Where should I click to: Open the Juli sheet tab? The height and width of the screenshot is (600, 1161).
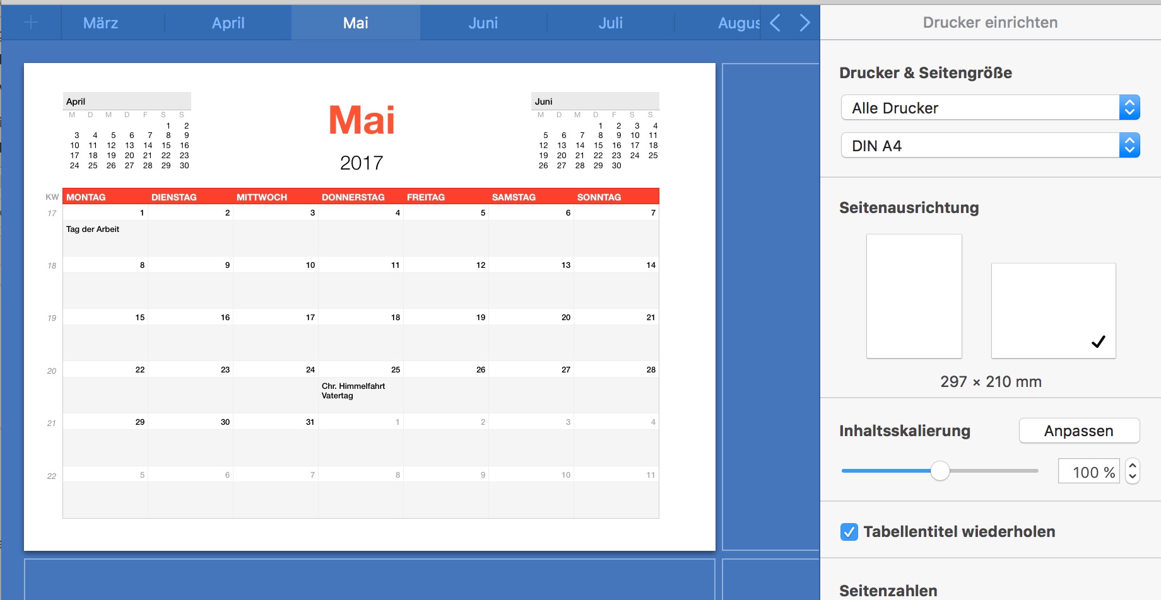610,23
